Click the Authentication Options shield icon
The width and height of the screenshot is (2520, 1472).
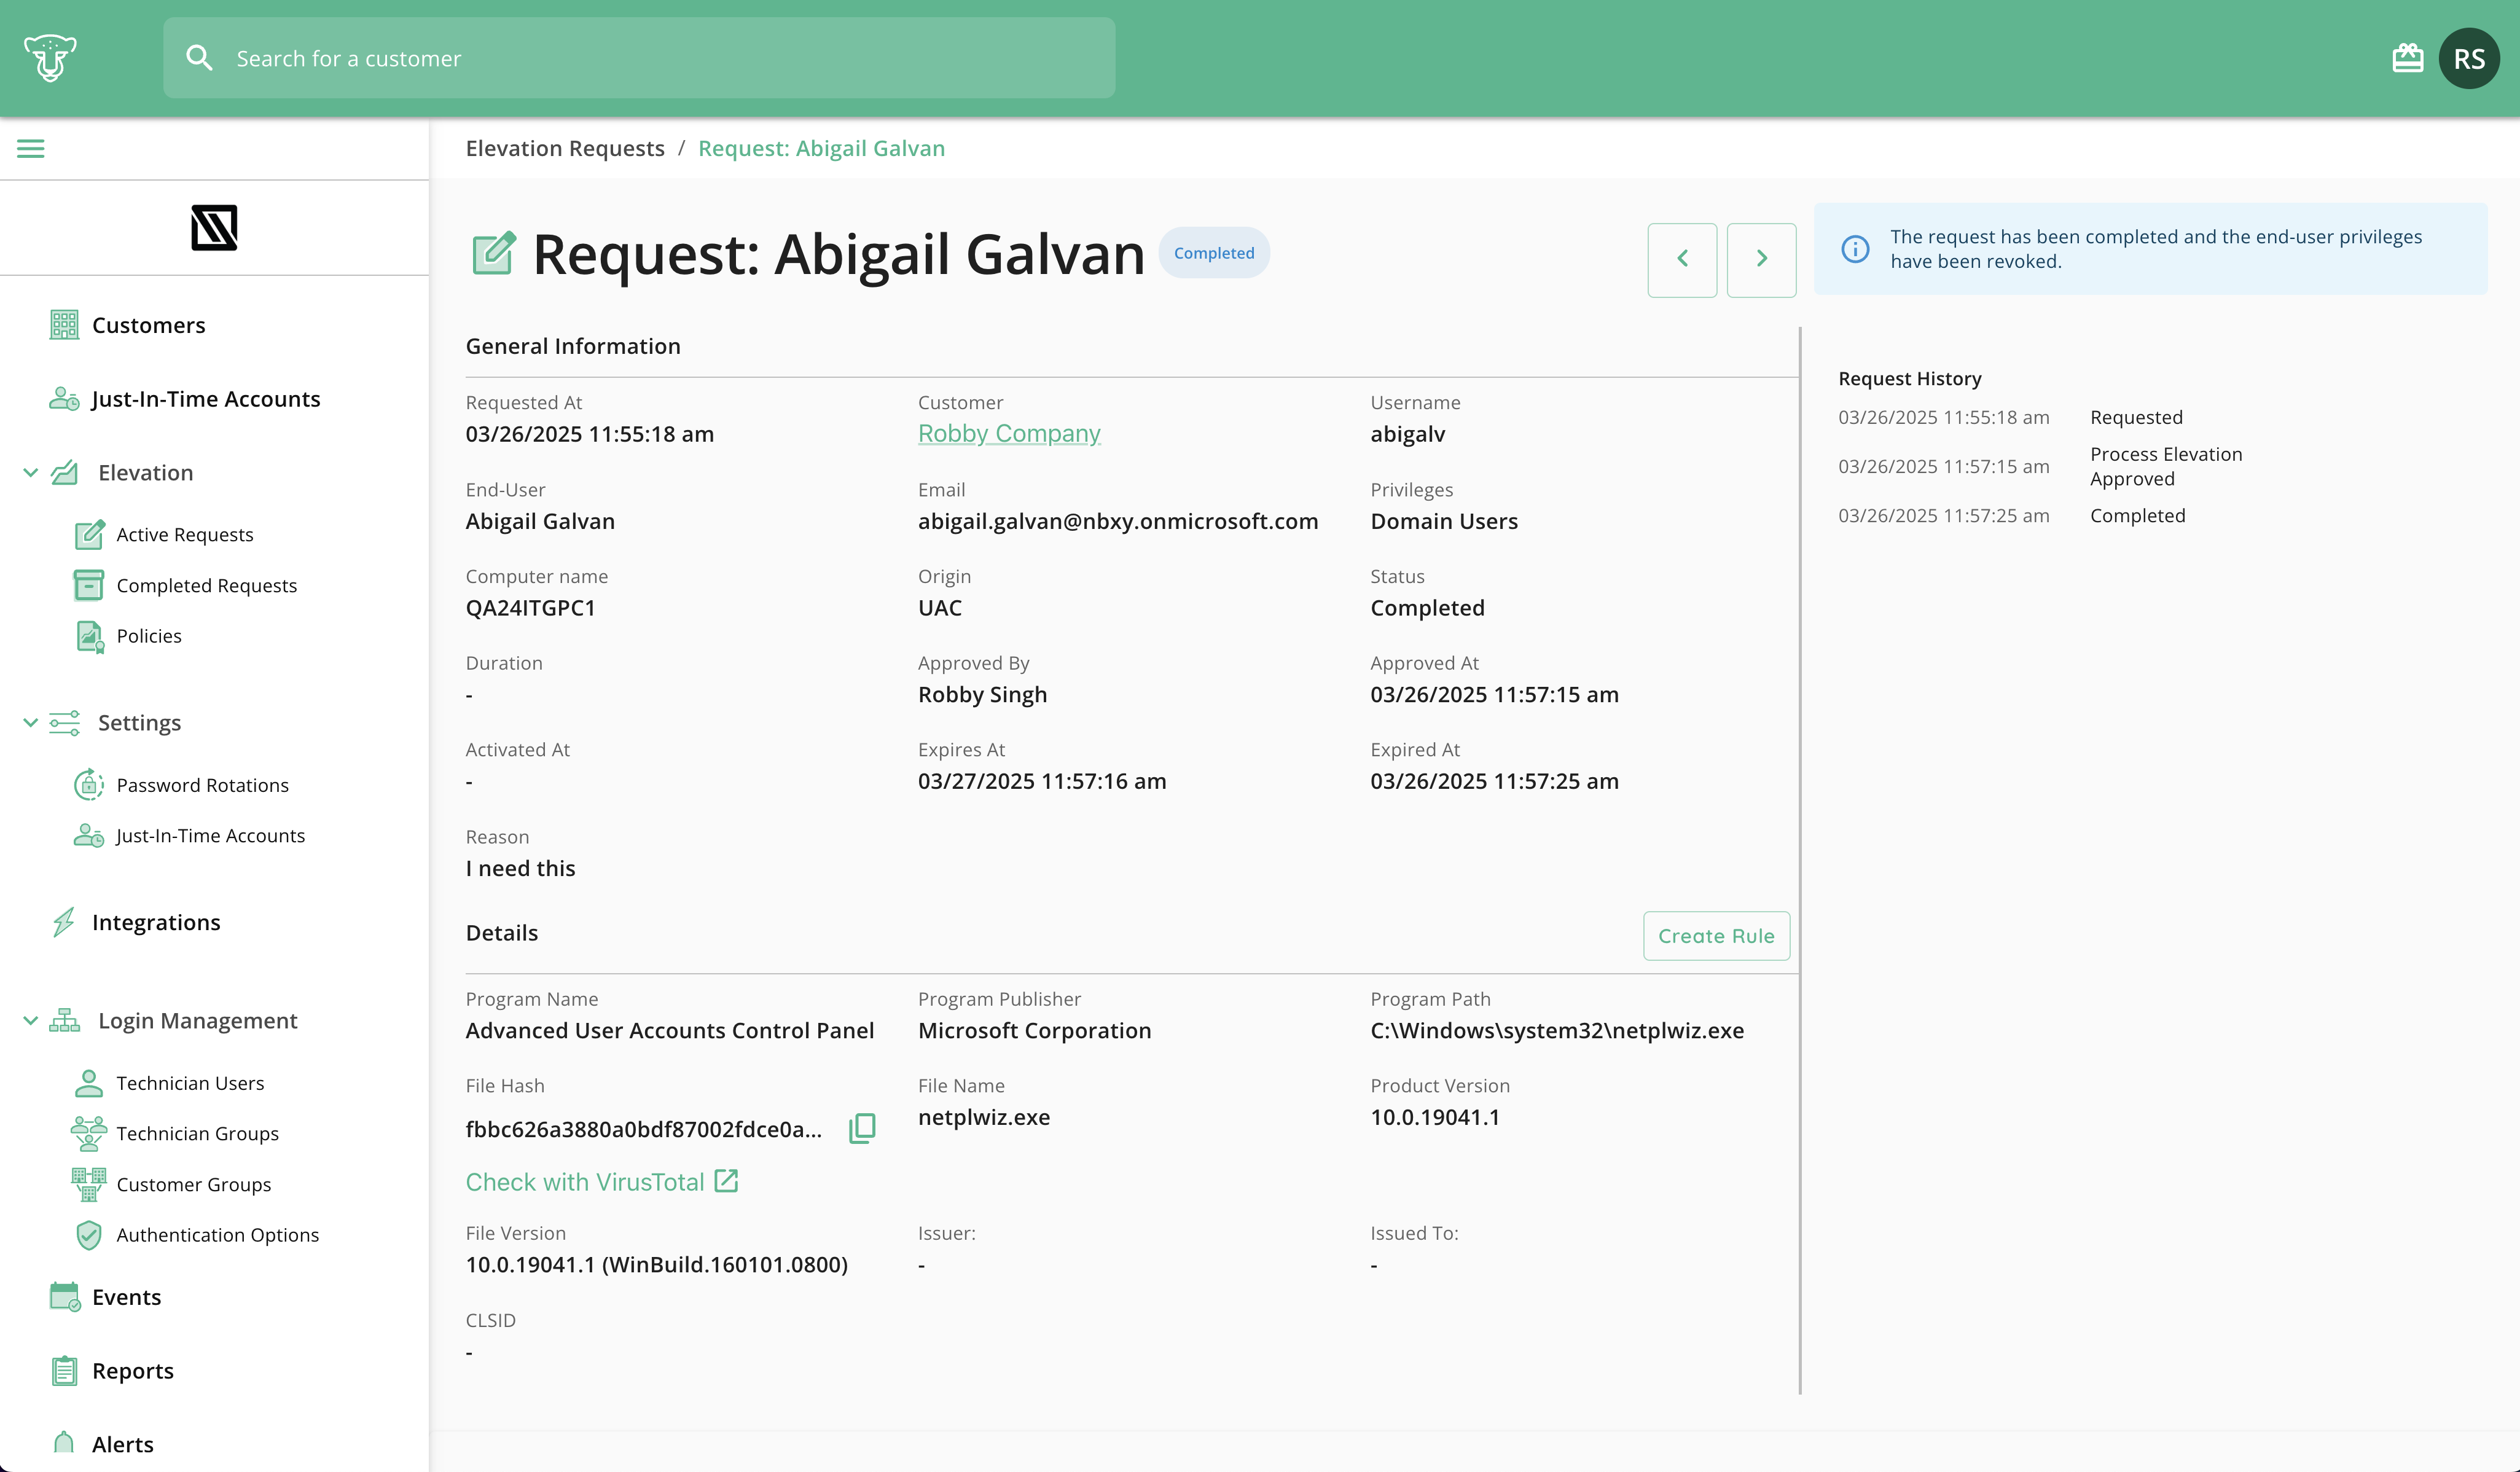pos(89,1235)
